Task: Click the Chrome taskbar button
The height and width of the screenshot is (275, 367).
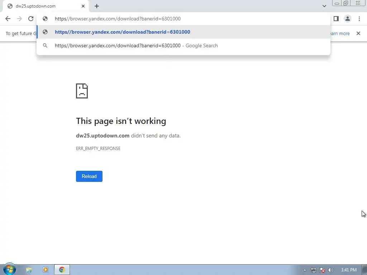Action: (62, 270)
